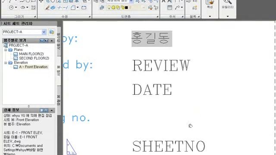Open the Multileader dropdown arrow

coord(182,8)
